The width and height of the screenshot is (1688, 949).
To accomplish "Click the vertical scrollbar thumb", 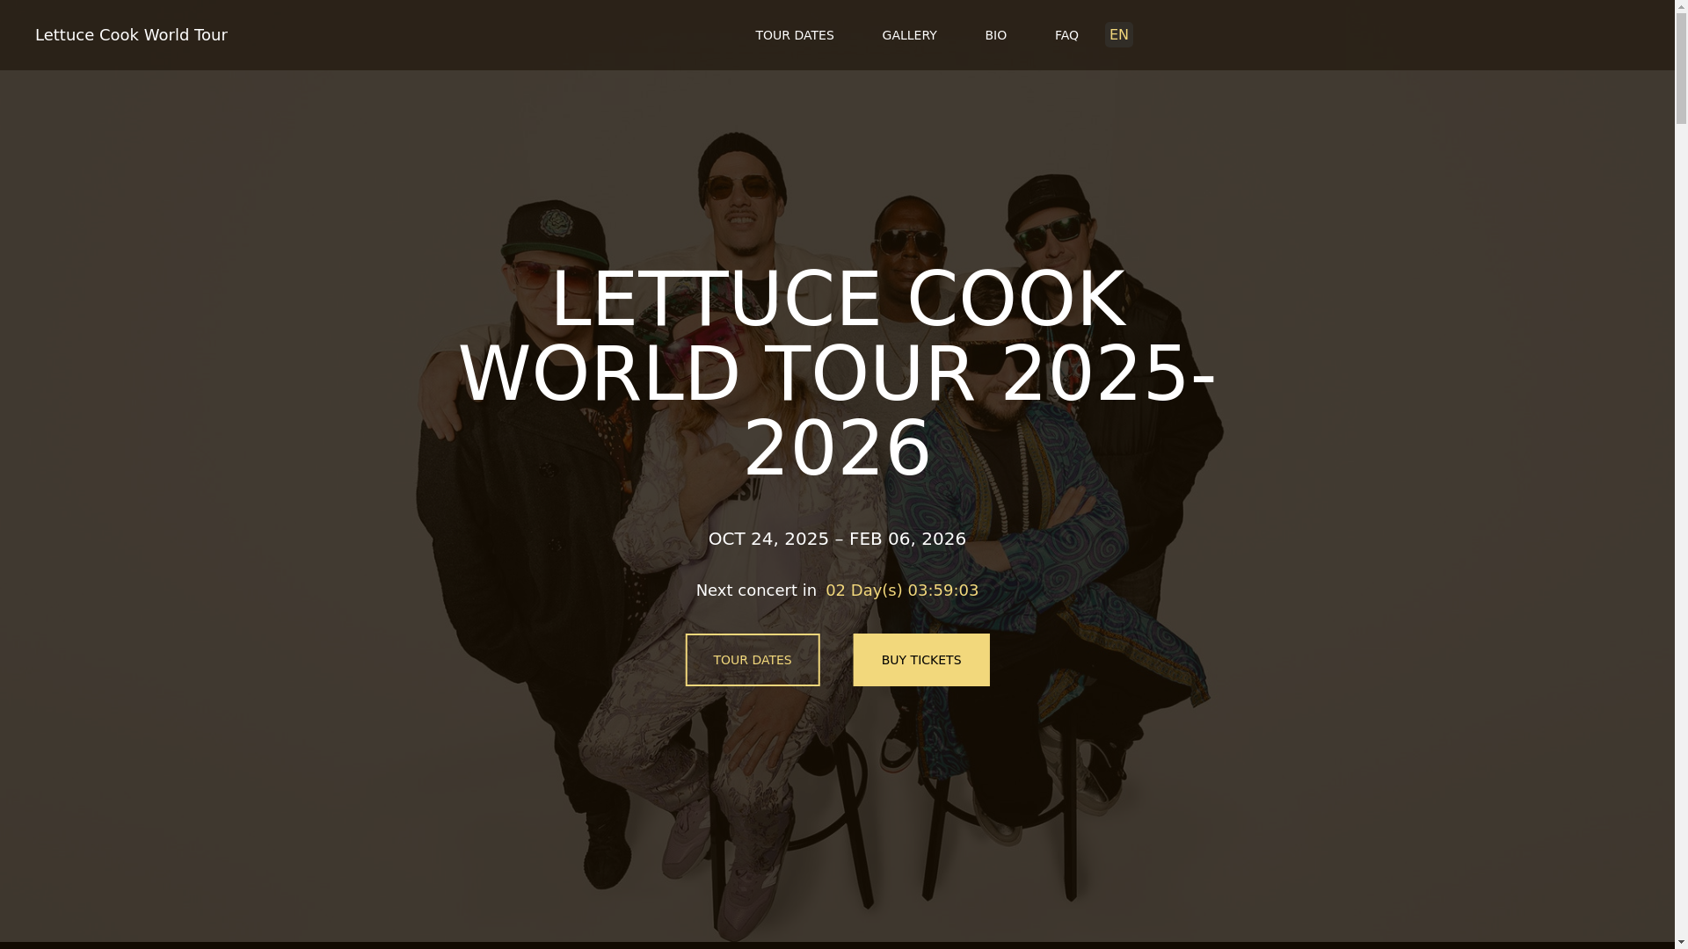I will tap(1681, 70).
